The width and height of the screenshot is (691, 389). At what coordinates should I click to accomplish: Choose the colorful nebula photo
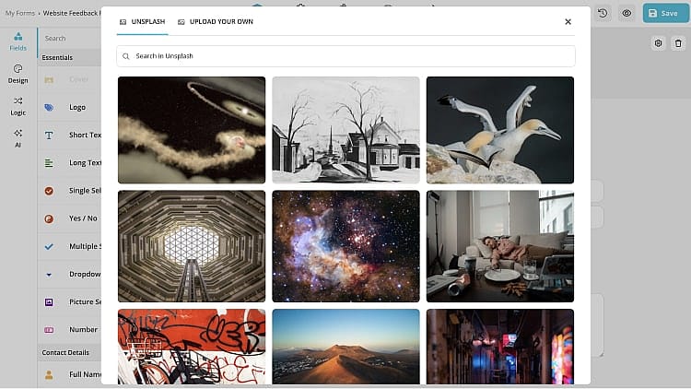click(345, 246)
